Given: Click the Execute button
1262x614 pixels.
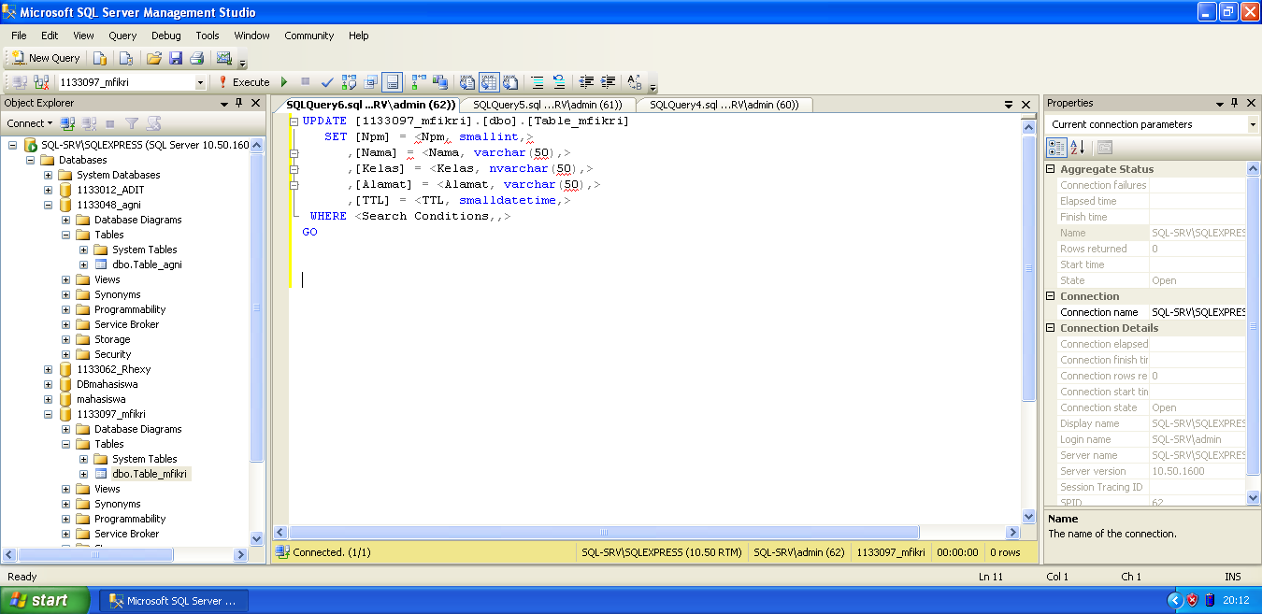Looking at the screenshot, I should 243,82.
